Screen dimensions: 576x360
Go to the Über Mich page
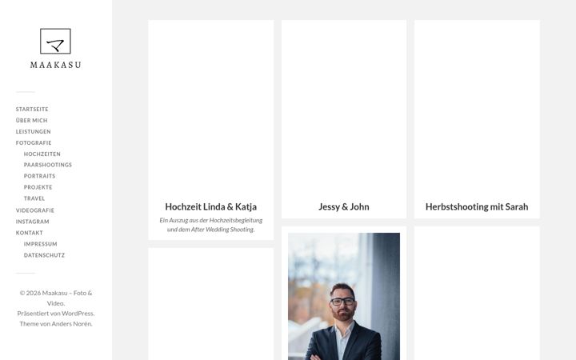(31, 120)
